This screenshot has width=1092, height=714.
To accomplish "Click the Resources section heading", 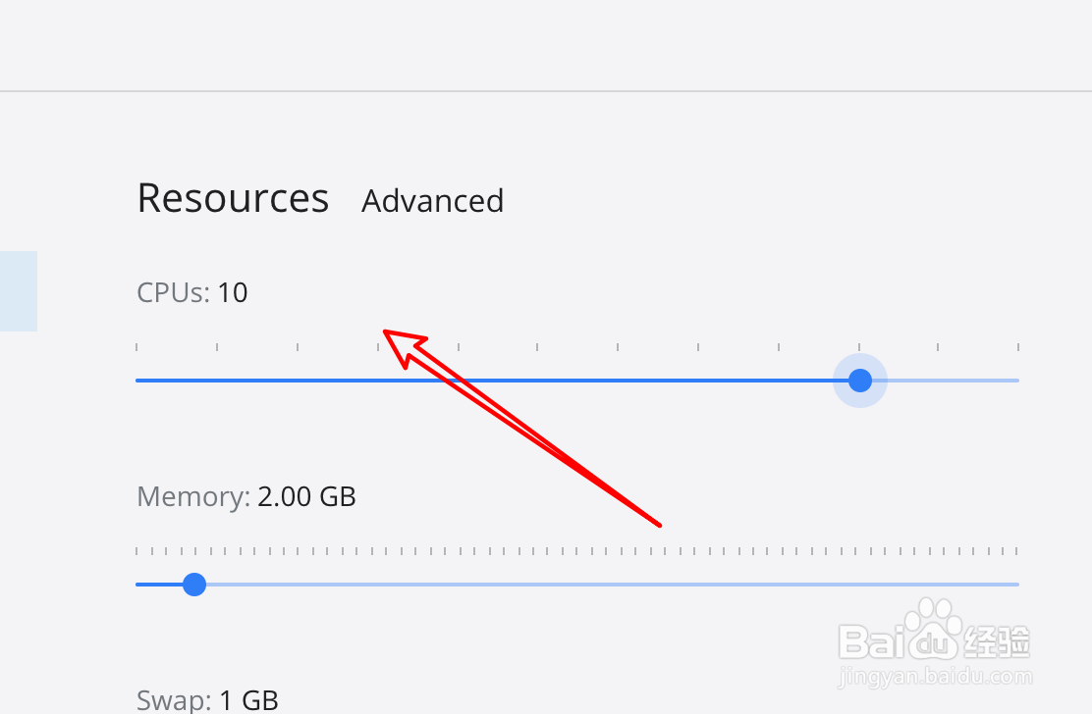I will coord(233,198).
